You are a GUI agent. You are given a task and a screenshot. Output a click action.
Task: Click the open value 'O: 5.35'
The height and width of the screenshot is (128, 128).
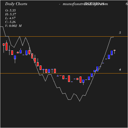[10, 10]
